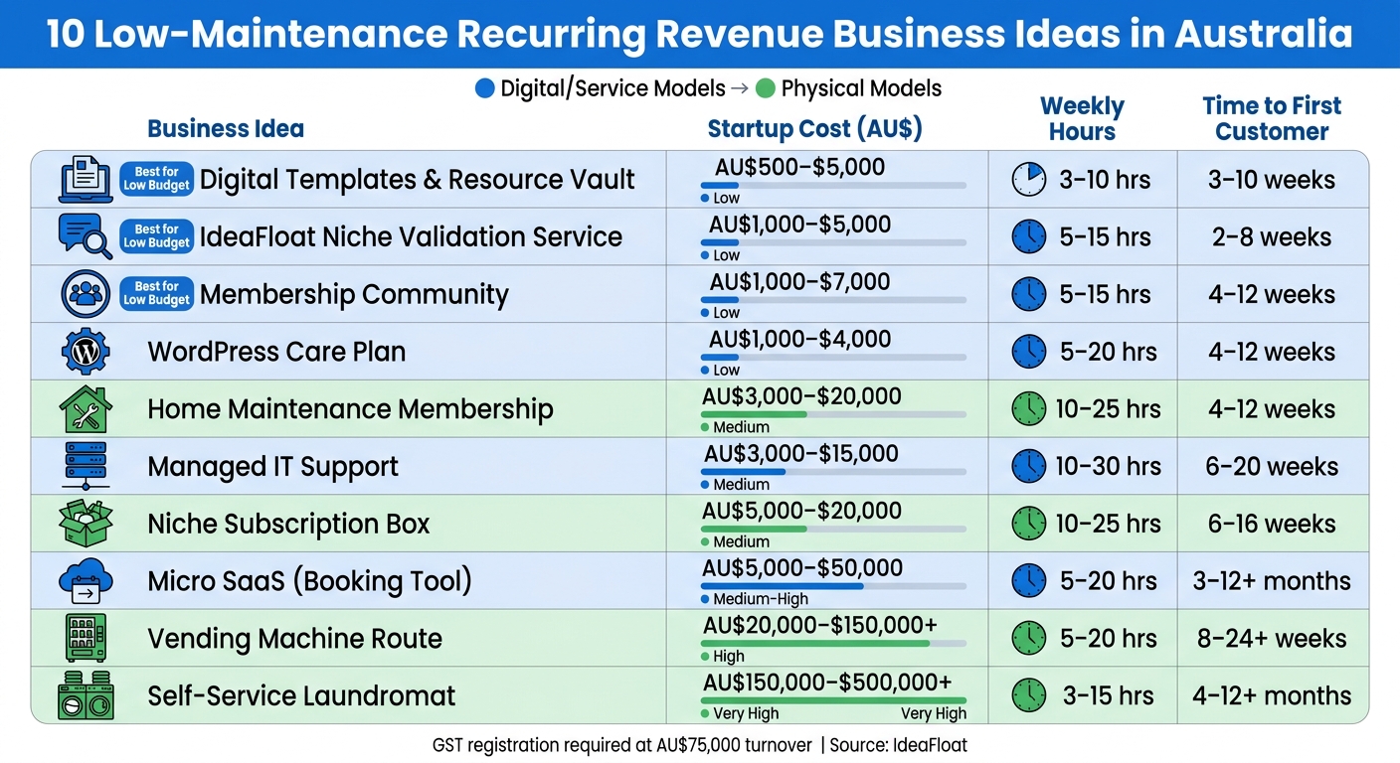This screenshot has width=1400, height=763.
Task: Select the Micro SaaS (Booking Tool) title
Action: coord(309,581)
